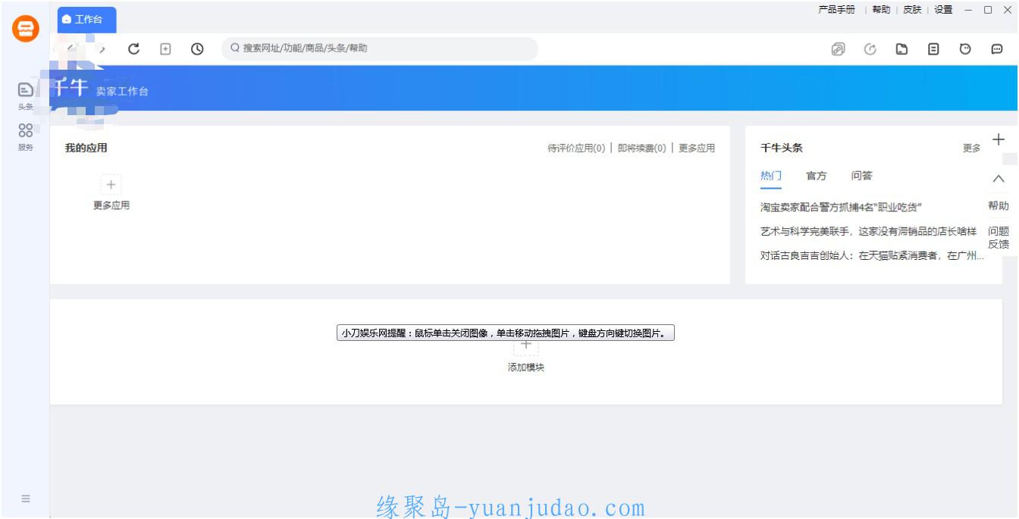Click the search magnifier icon

point(235,48)
